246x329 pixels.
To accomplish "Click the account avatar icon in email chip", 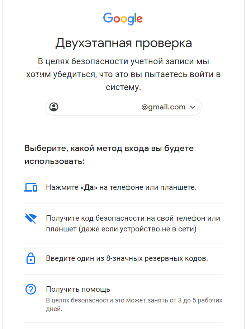I will click(54, 107).
